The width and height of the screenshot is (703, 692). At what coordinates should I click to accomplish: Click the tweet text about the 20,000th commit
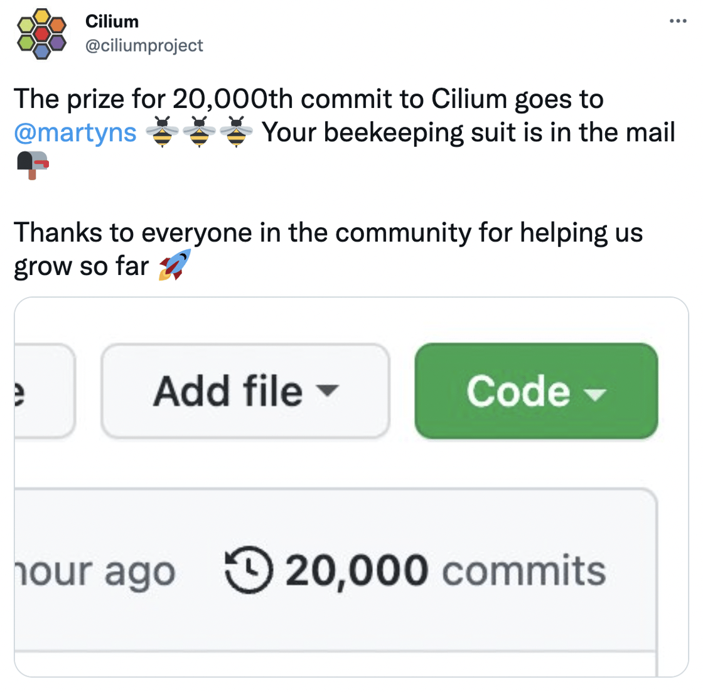point(309,99)
